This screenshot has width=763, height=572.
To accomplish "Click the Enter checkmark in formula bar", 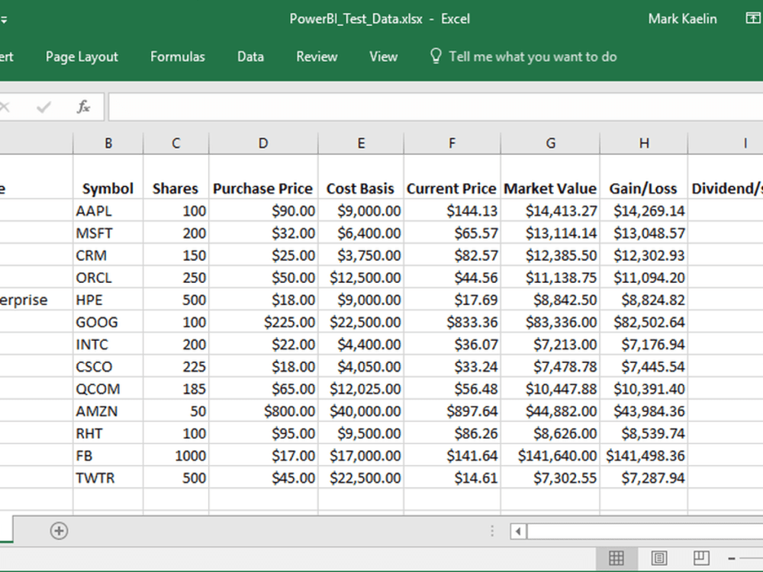I will coord(43,107).
